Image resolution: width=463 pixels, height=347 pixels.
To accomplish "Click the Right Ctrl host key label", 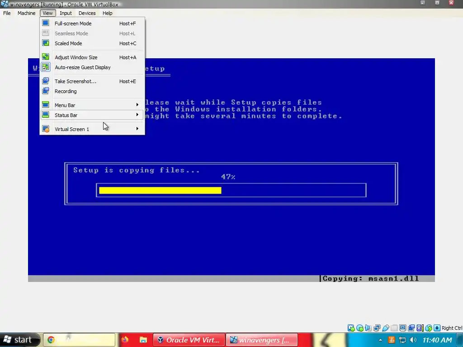I will coord(452,328).
